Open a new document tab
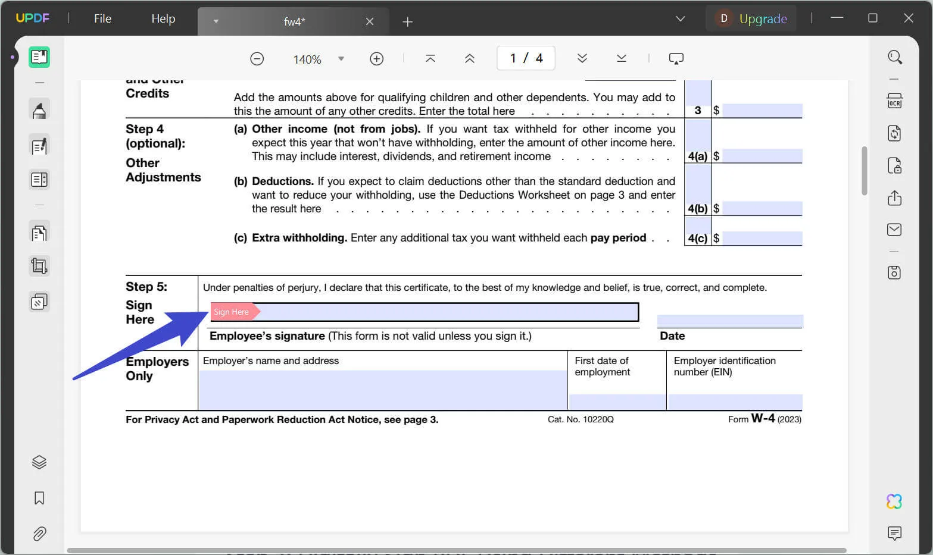This screenshot has height=555, width=933. pyautogui.click(x=407, y=21)
